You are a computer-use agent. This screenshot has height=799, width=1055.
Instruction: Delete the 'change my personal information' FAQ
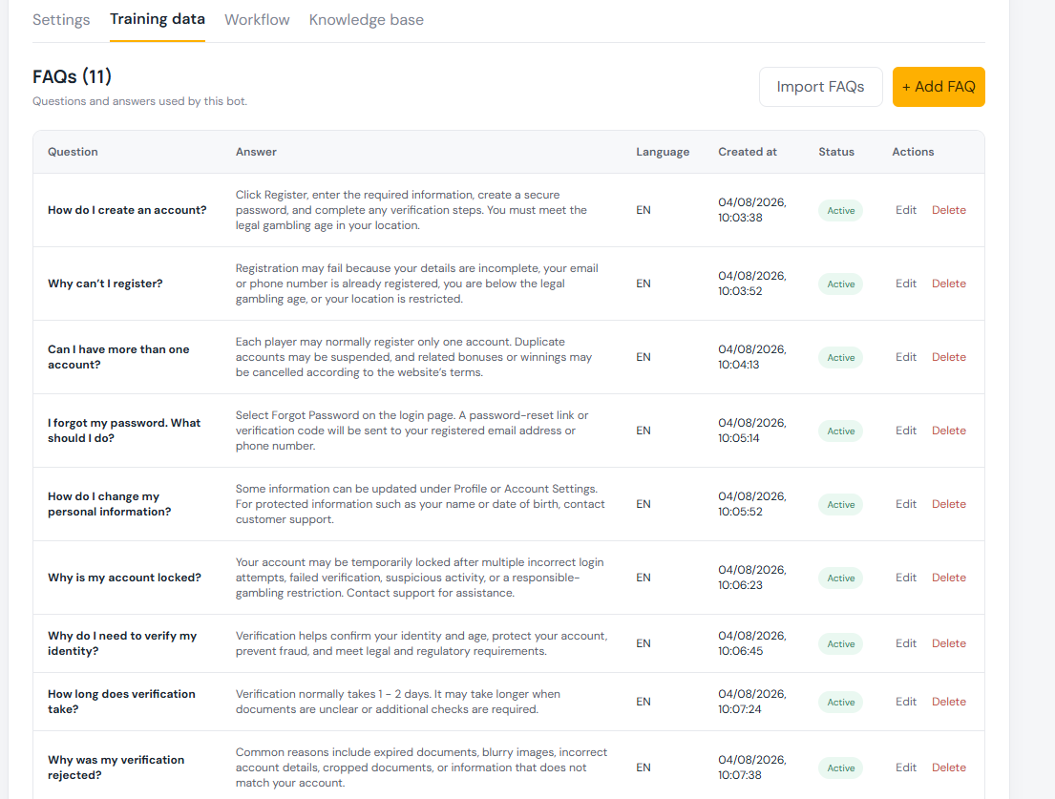(949, 503)
